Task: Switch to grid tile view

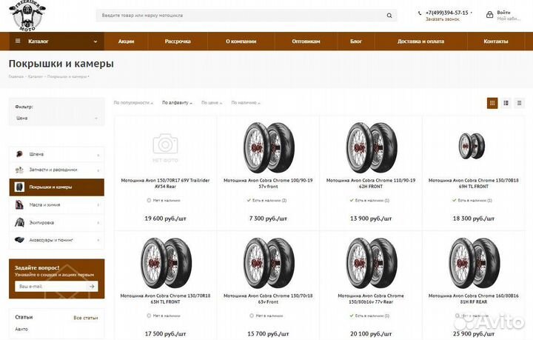Action: coord(492,103)
